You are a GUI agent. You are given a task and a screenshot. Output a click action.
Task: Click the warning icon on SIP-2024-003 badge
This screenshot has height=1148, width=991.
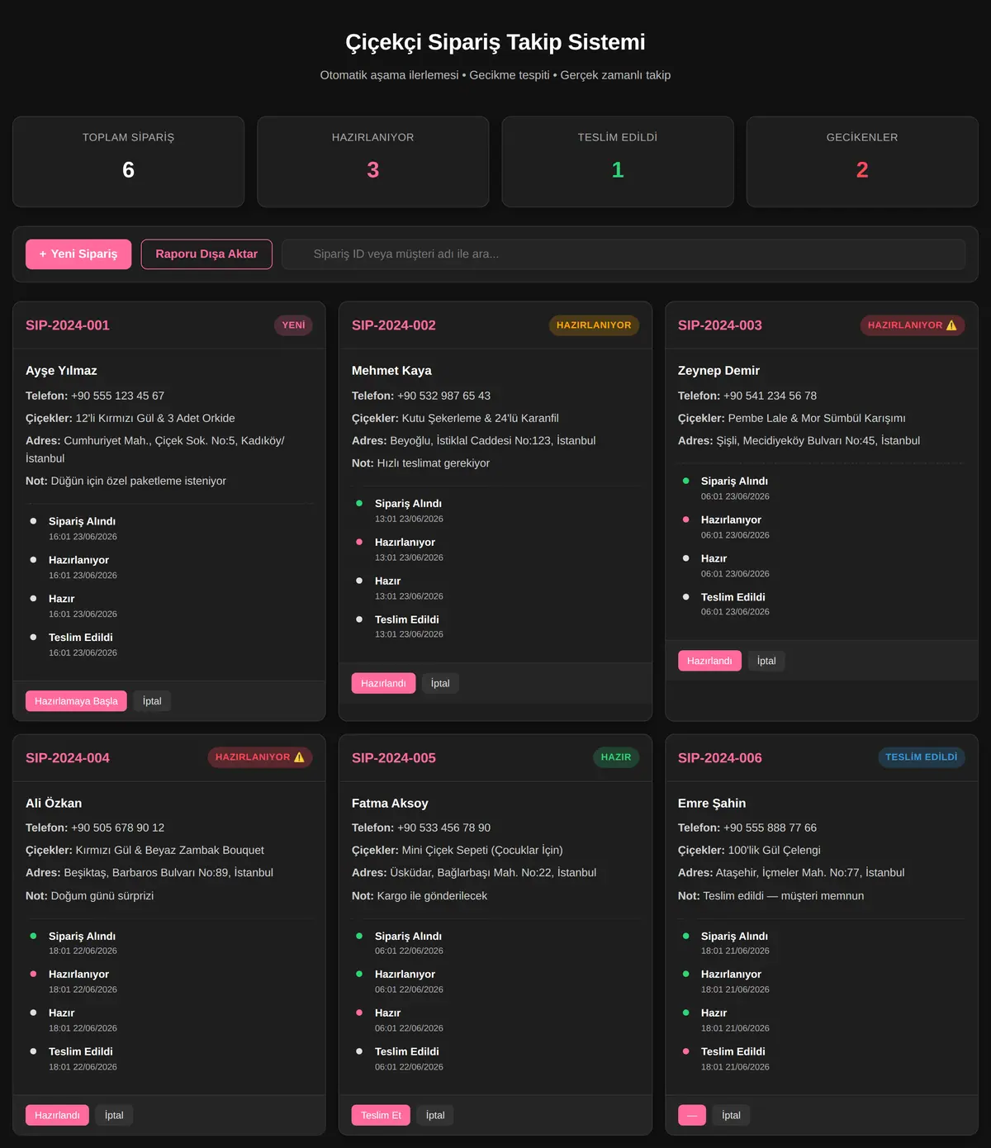click(x=951, y=325)
